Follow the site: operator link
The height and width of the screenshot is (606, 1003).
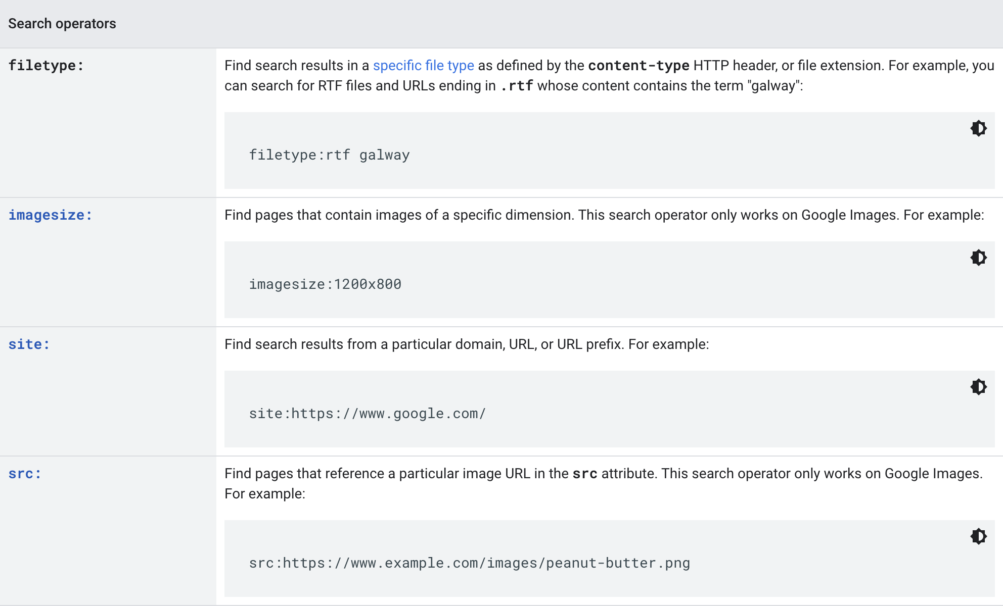coord(29,344)
